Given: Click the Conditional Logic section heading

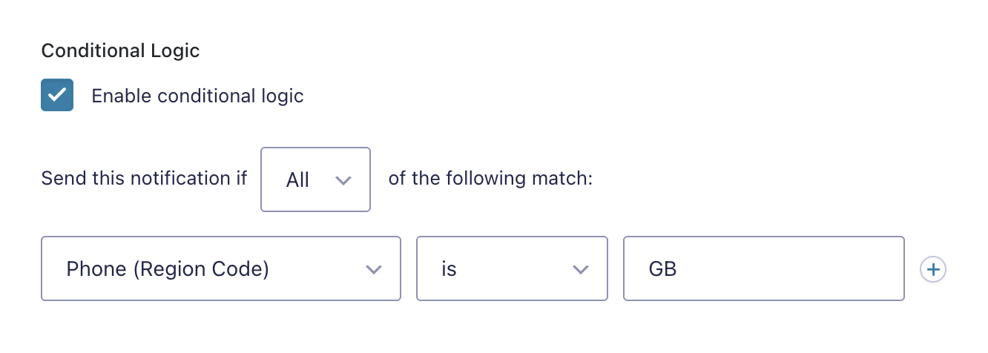Looking at the screenshot, I should pos(120,51).
